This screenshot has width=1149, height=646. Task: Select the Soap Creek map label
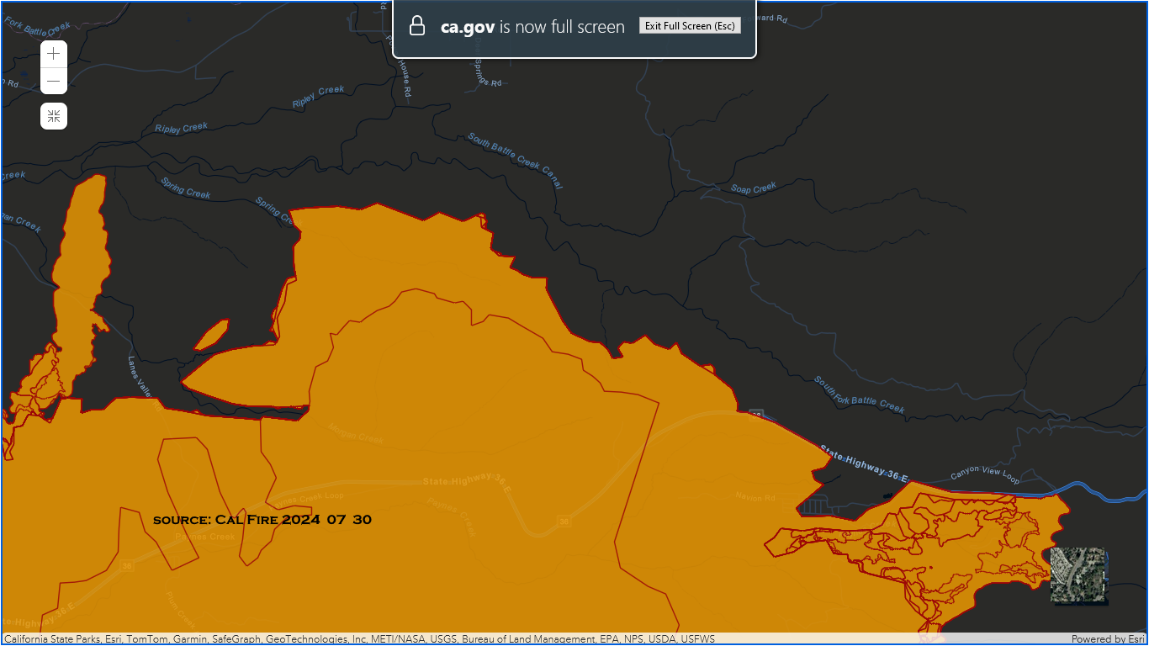pyautogui.click(x=753, y=189)
